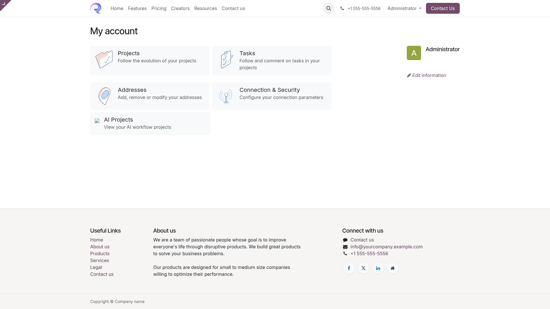Click the company logo in the navbar

coord(96,8)
